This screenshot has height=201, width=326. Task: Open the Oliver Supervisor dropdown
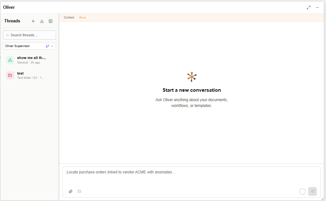click(x=29, y=46)
